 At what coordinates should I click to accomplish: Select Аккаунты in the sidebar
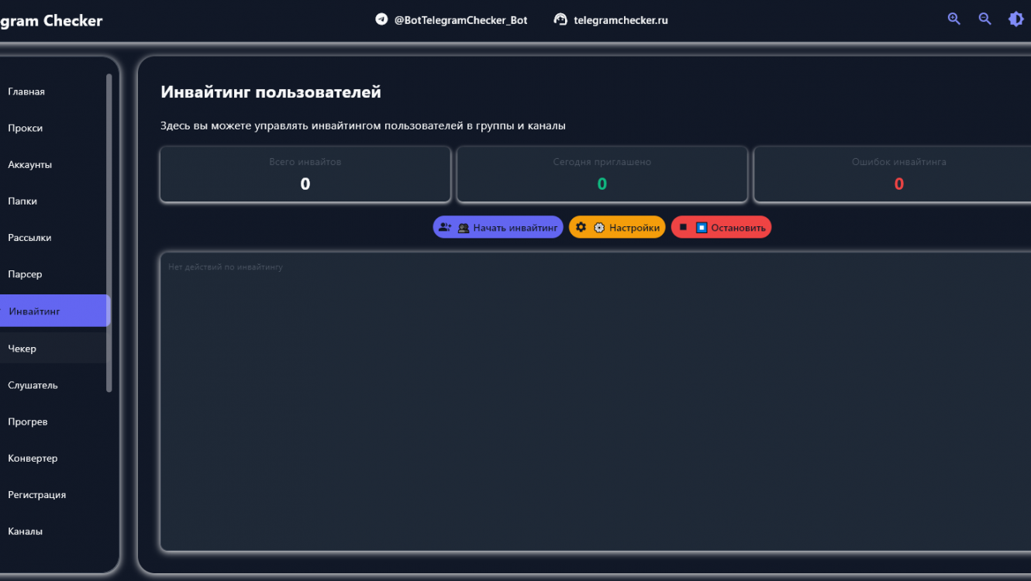(30, 164)
